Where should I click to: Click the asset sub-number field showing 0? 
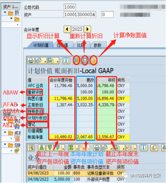point(107,14)
